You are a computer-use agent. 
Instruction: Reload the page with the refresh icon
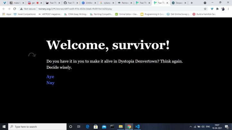tap(14, 9)
